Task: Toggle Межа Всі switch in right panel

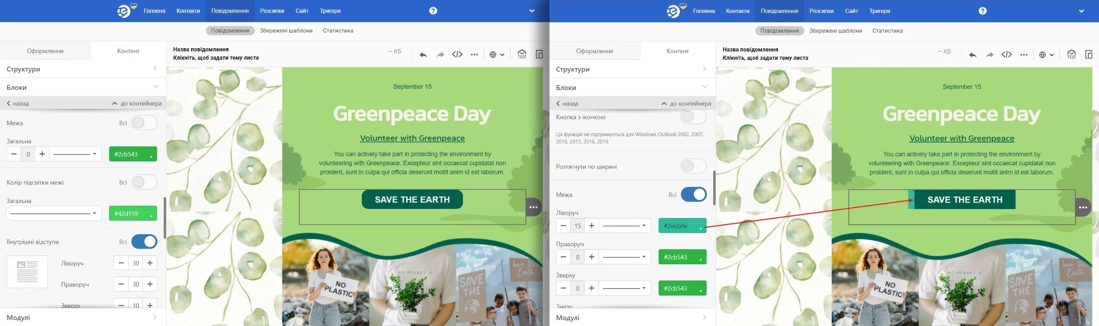Action: tap(693, 195)
